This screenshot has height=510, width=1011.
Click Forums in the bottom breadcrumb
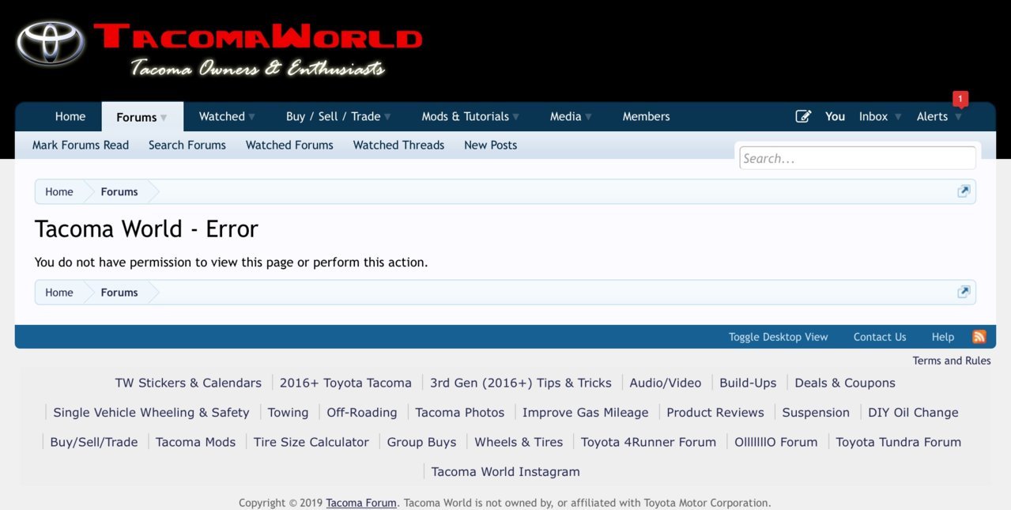click(119, 292)
